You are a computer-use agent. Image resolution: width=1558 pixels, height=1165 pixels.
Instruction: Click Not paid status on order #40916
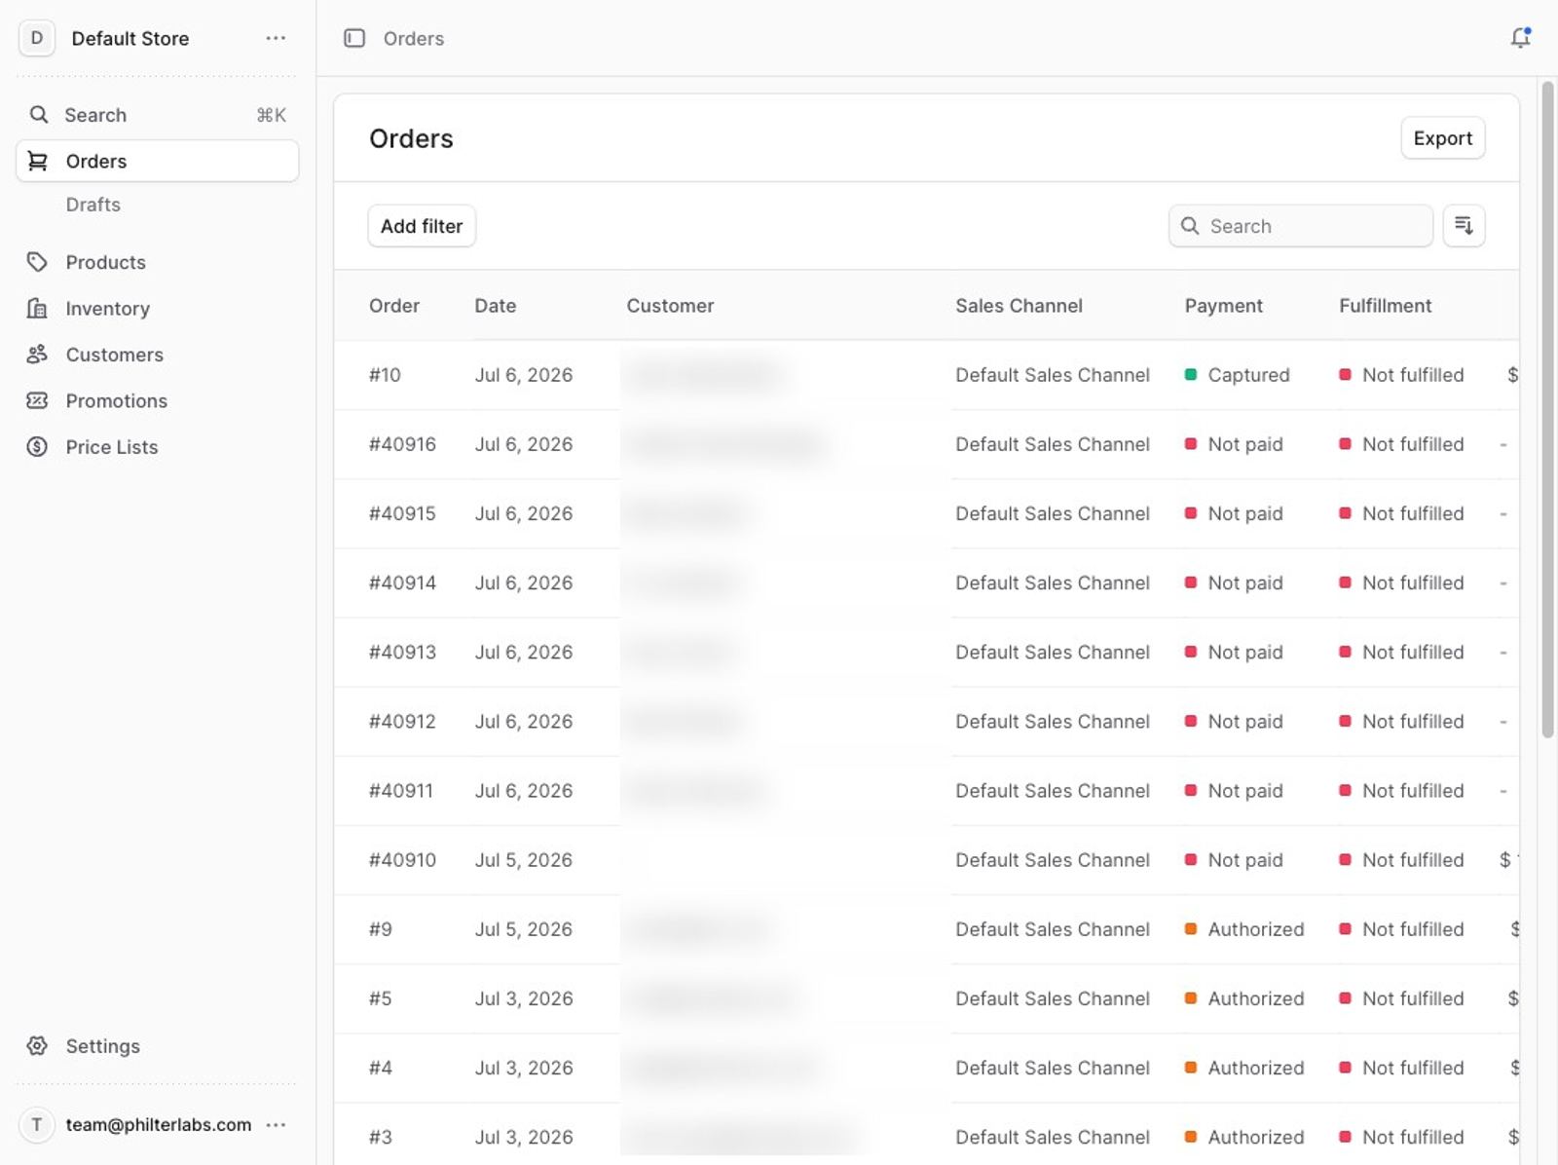[x=1234, y=444]
